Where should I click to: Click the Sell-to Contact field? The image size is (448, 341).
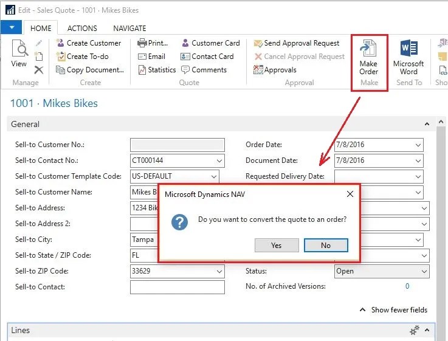point(177,288)
